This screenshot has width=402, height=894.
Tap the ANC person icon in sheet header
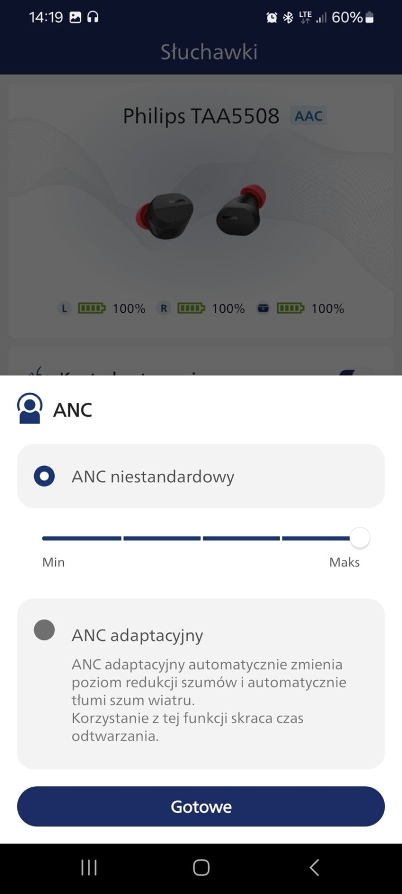tap(30, 408)
